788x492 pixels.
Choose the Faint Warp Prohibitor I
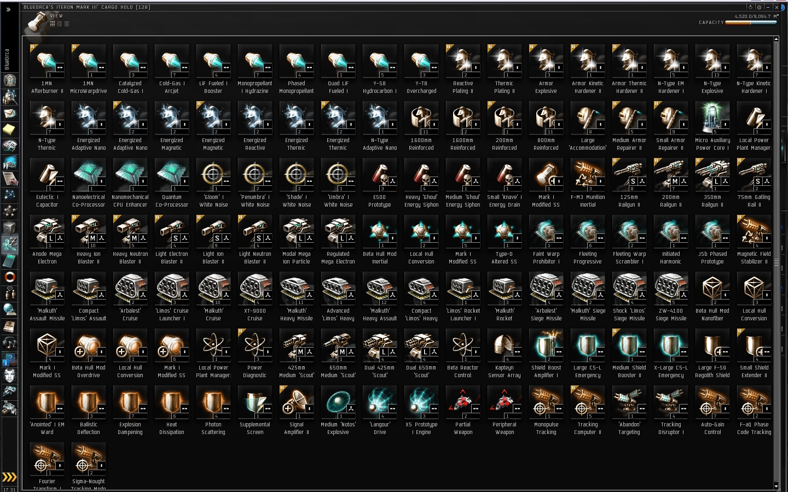(546, 240)
